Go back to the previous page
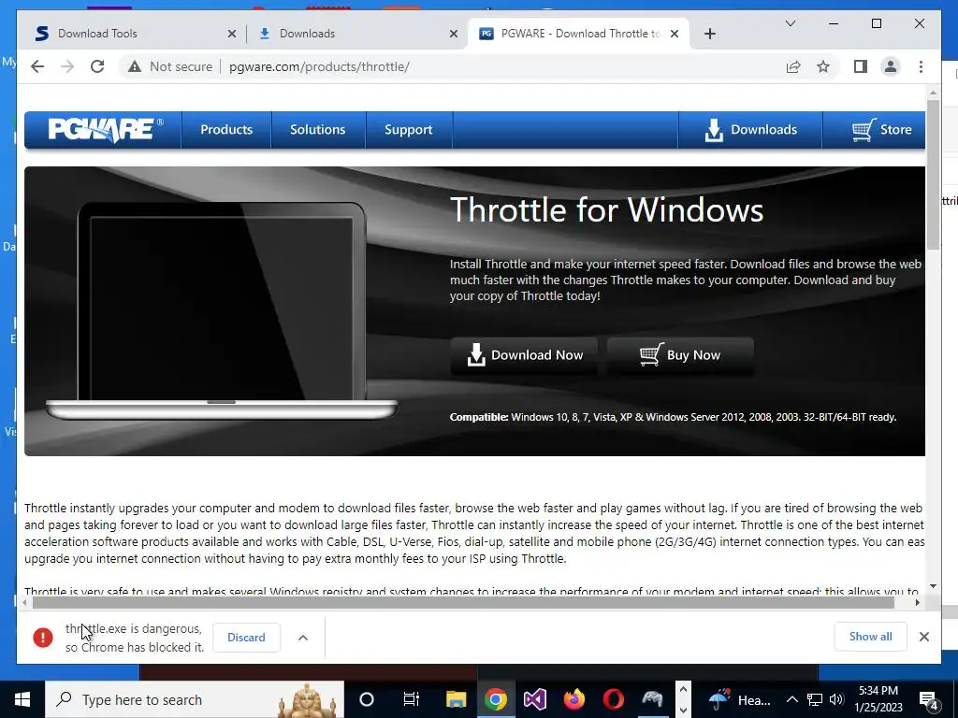The height and width of the screenshot is (718, 958). 37,66
